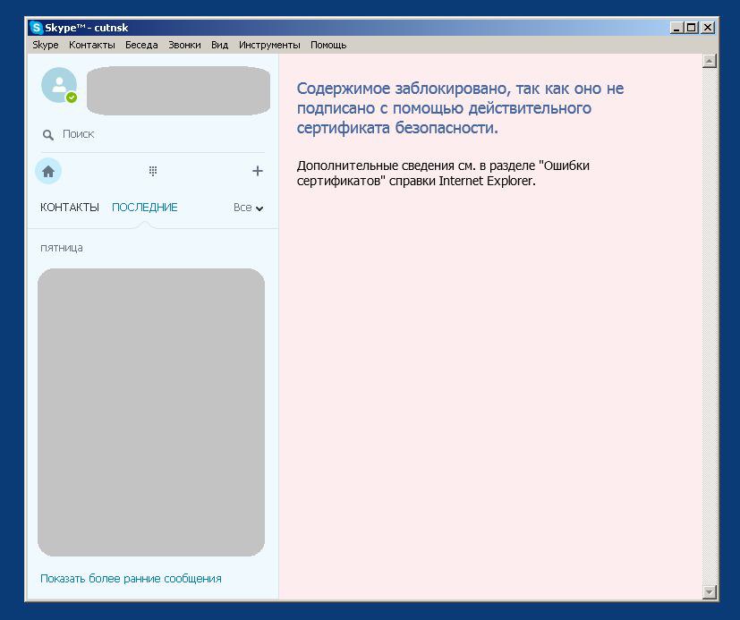The height and width of the screenshot is (620, 740).
Task: Open the Skype menu
Action: pyautogui.click(x=46, y=45)
